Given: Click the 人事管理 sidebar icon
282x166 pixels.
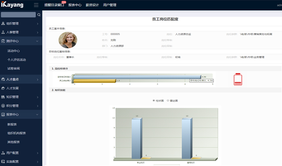Looking at the screenshot, I should click(3, 32).
